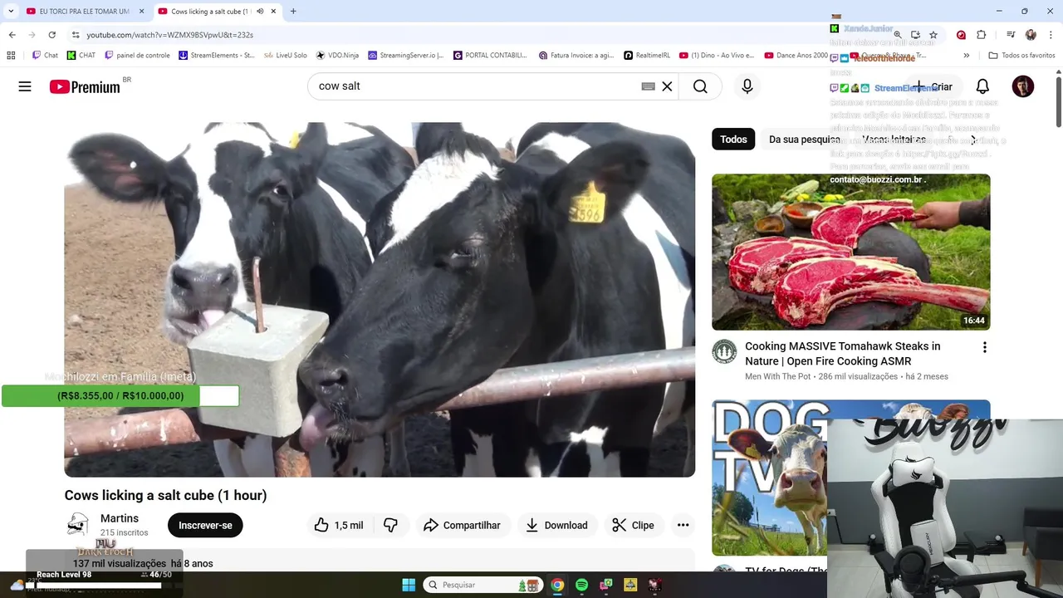This screenshot has width=1063, height=598.
Task: Create a clip with Clipe button
Action: 633,525
